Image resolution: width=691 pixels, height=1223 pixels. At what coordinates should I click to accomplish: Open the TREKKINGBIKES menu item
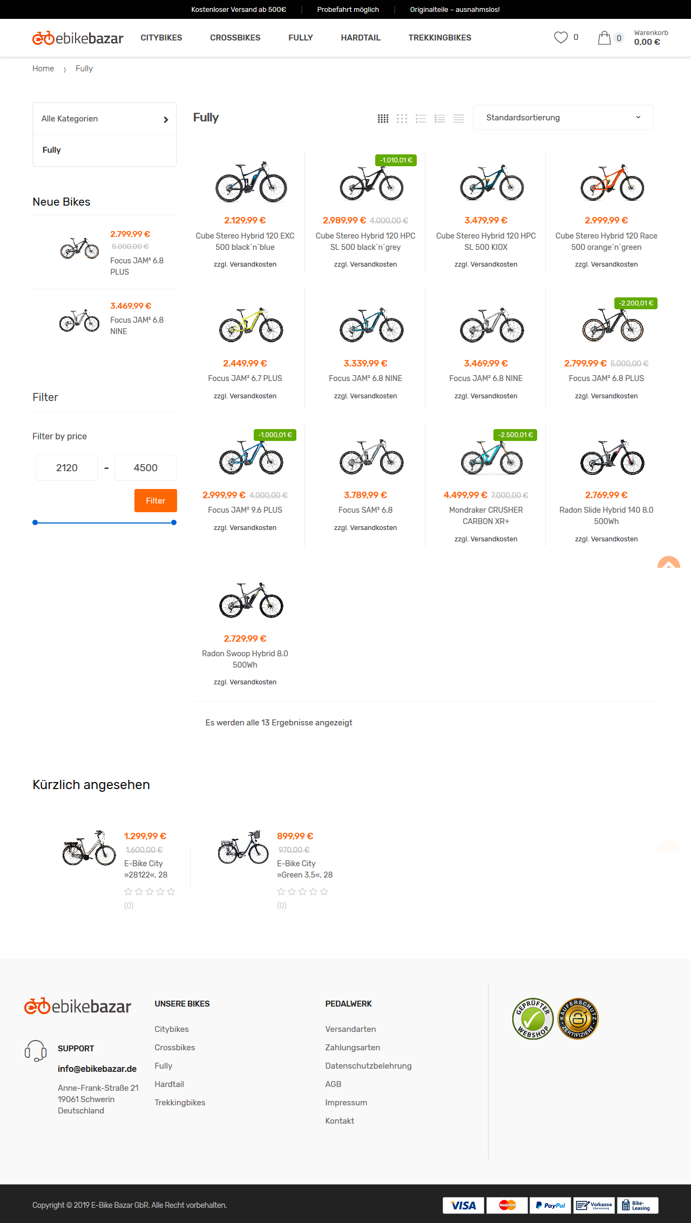tap(439, 38)
